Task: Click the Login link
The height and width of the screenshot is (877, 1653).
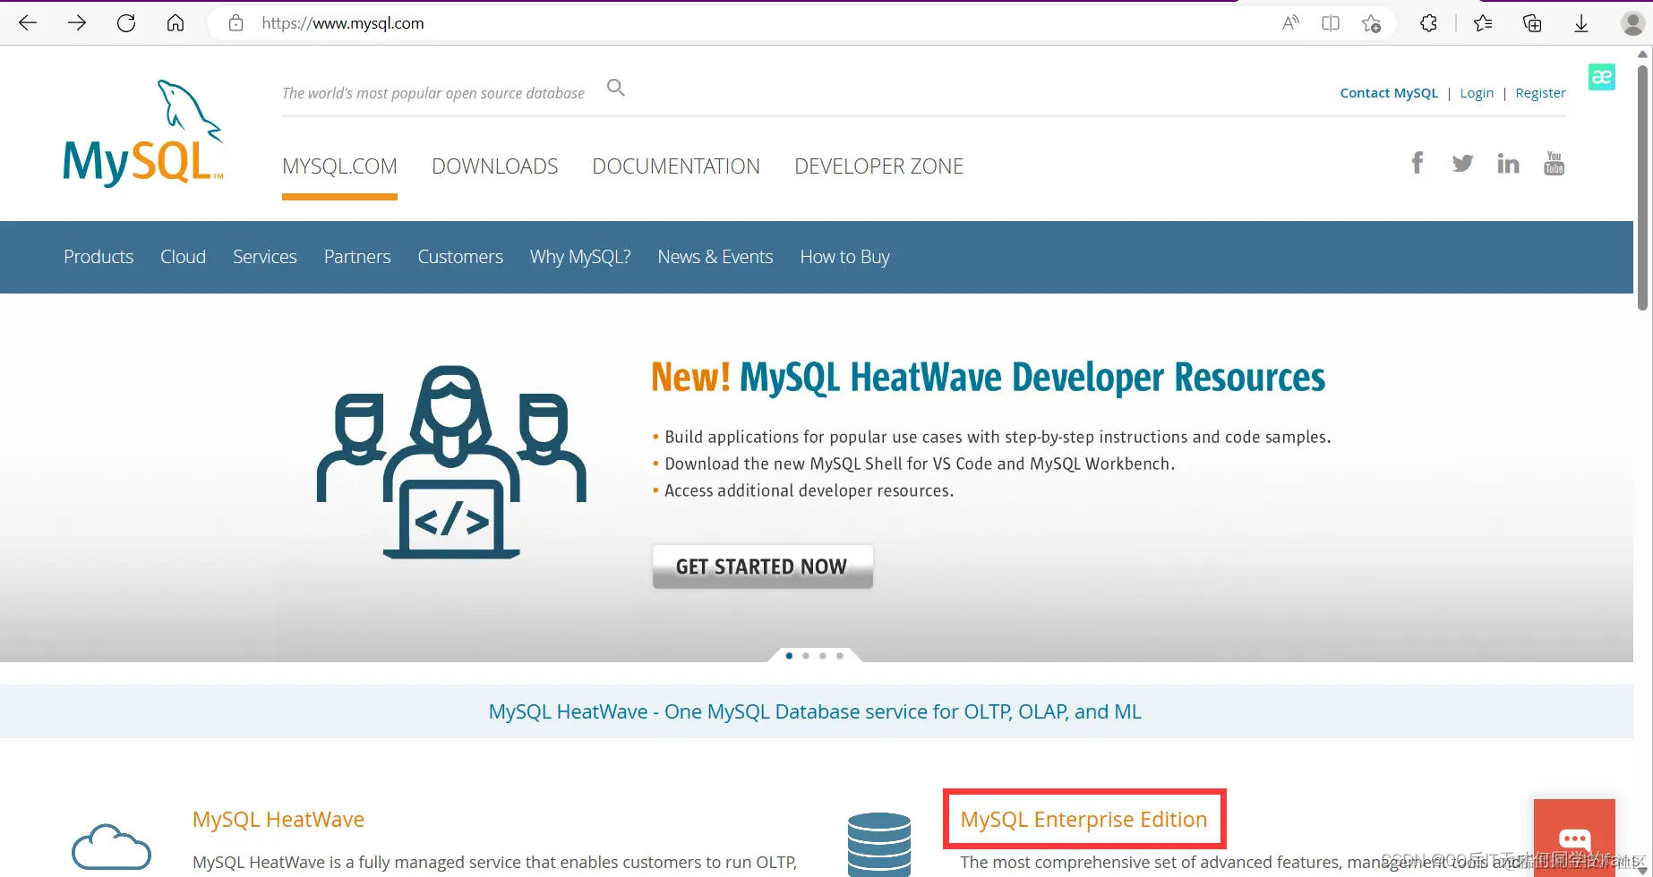Action: pyautogui.click(x=1477, y=93)
